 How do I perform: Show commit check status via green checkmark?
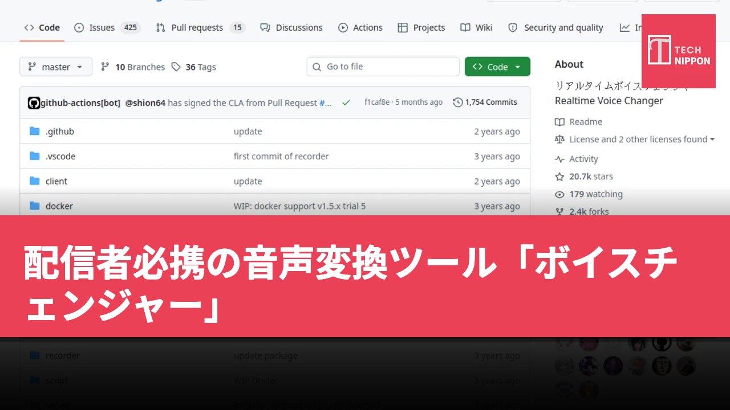pyautogui.click(x=346, y=102)
